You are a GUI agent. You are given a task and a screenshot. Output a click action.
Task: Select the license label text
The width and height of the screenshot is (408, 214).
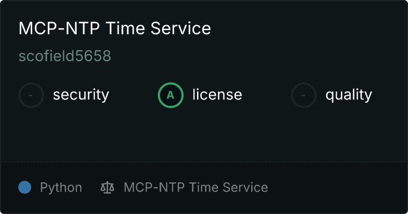(217, 94)
